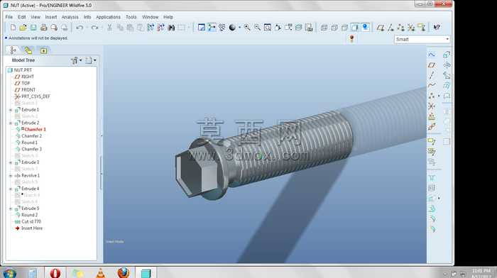Switch to the Favorites navigator tab
497x278 pixels.
[43, 50]
